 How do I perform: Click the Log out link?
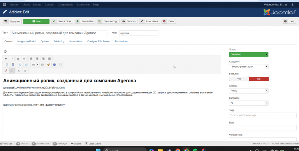(x=76, y=144)
